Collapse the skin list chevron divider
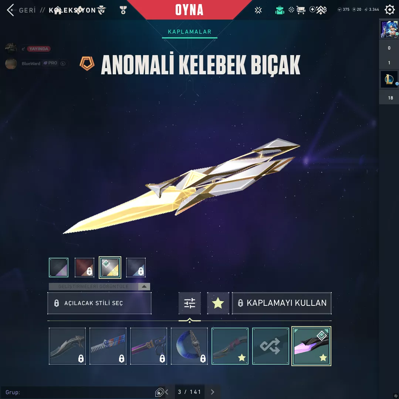Image resolution: width=399 pixels, height=399 pixels. 190,321
